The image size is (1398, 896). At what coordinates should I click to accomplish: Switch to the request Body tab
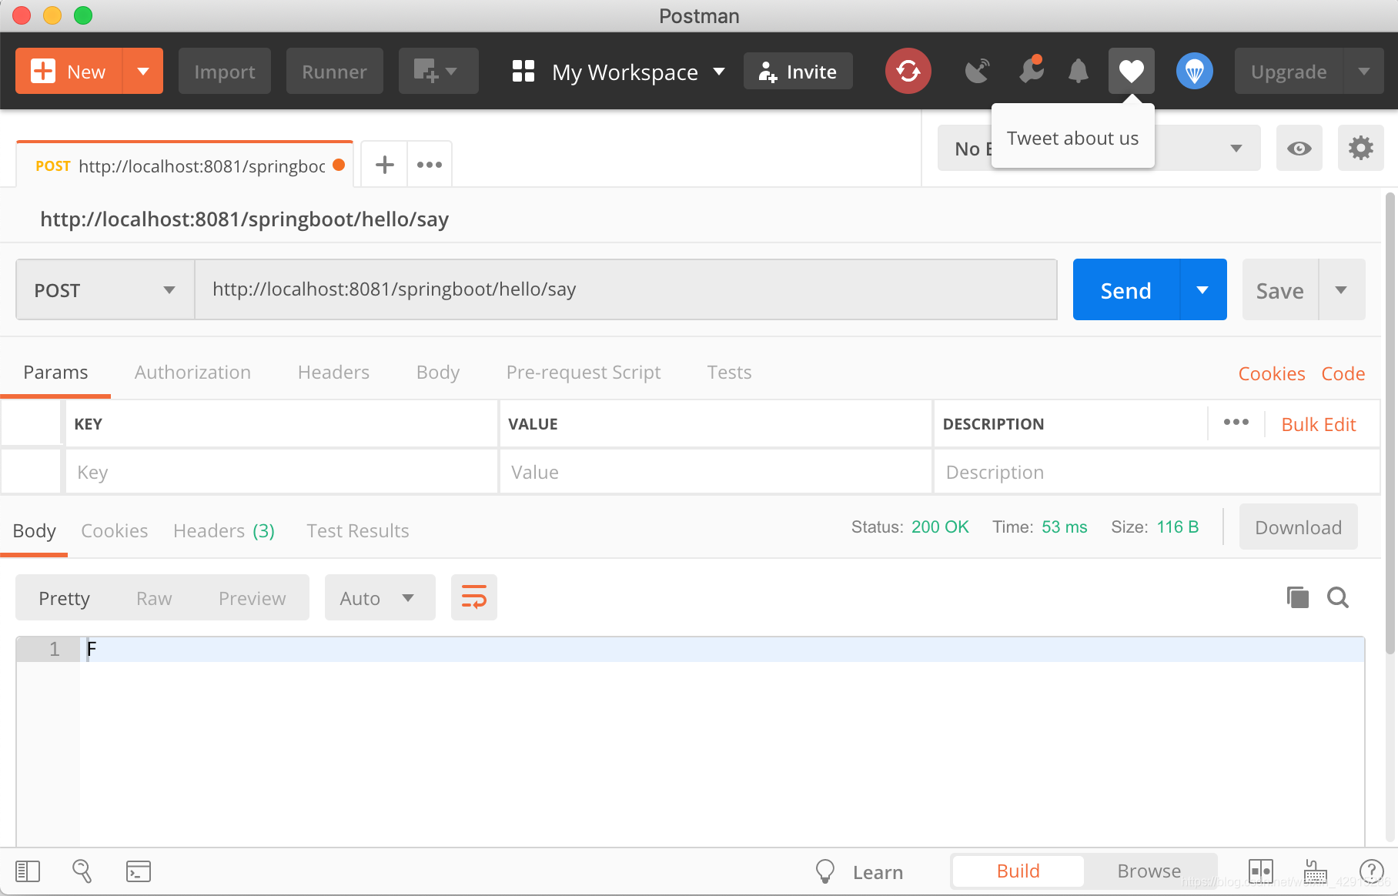pos(437,372)
